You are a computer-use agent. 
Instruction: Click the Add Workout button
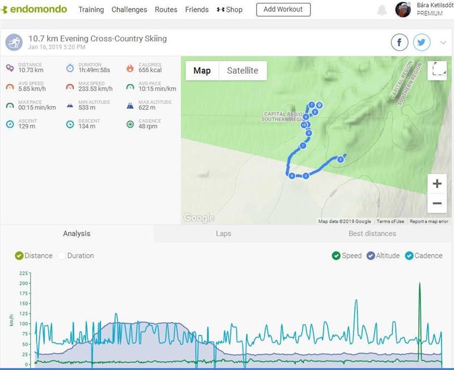click(283, 10)
